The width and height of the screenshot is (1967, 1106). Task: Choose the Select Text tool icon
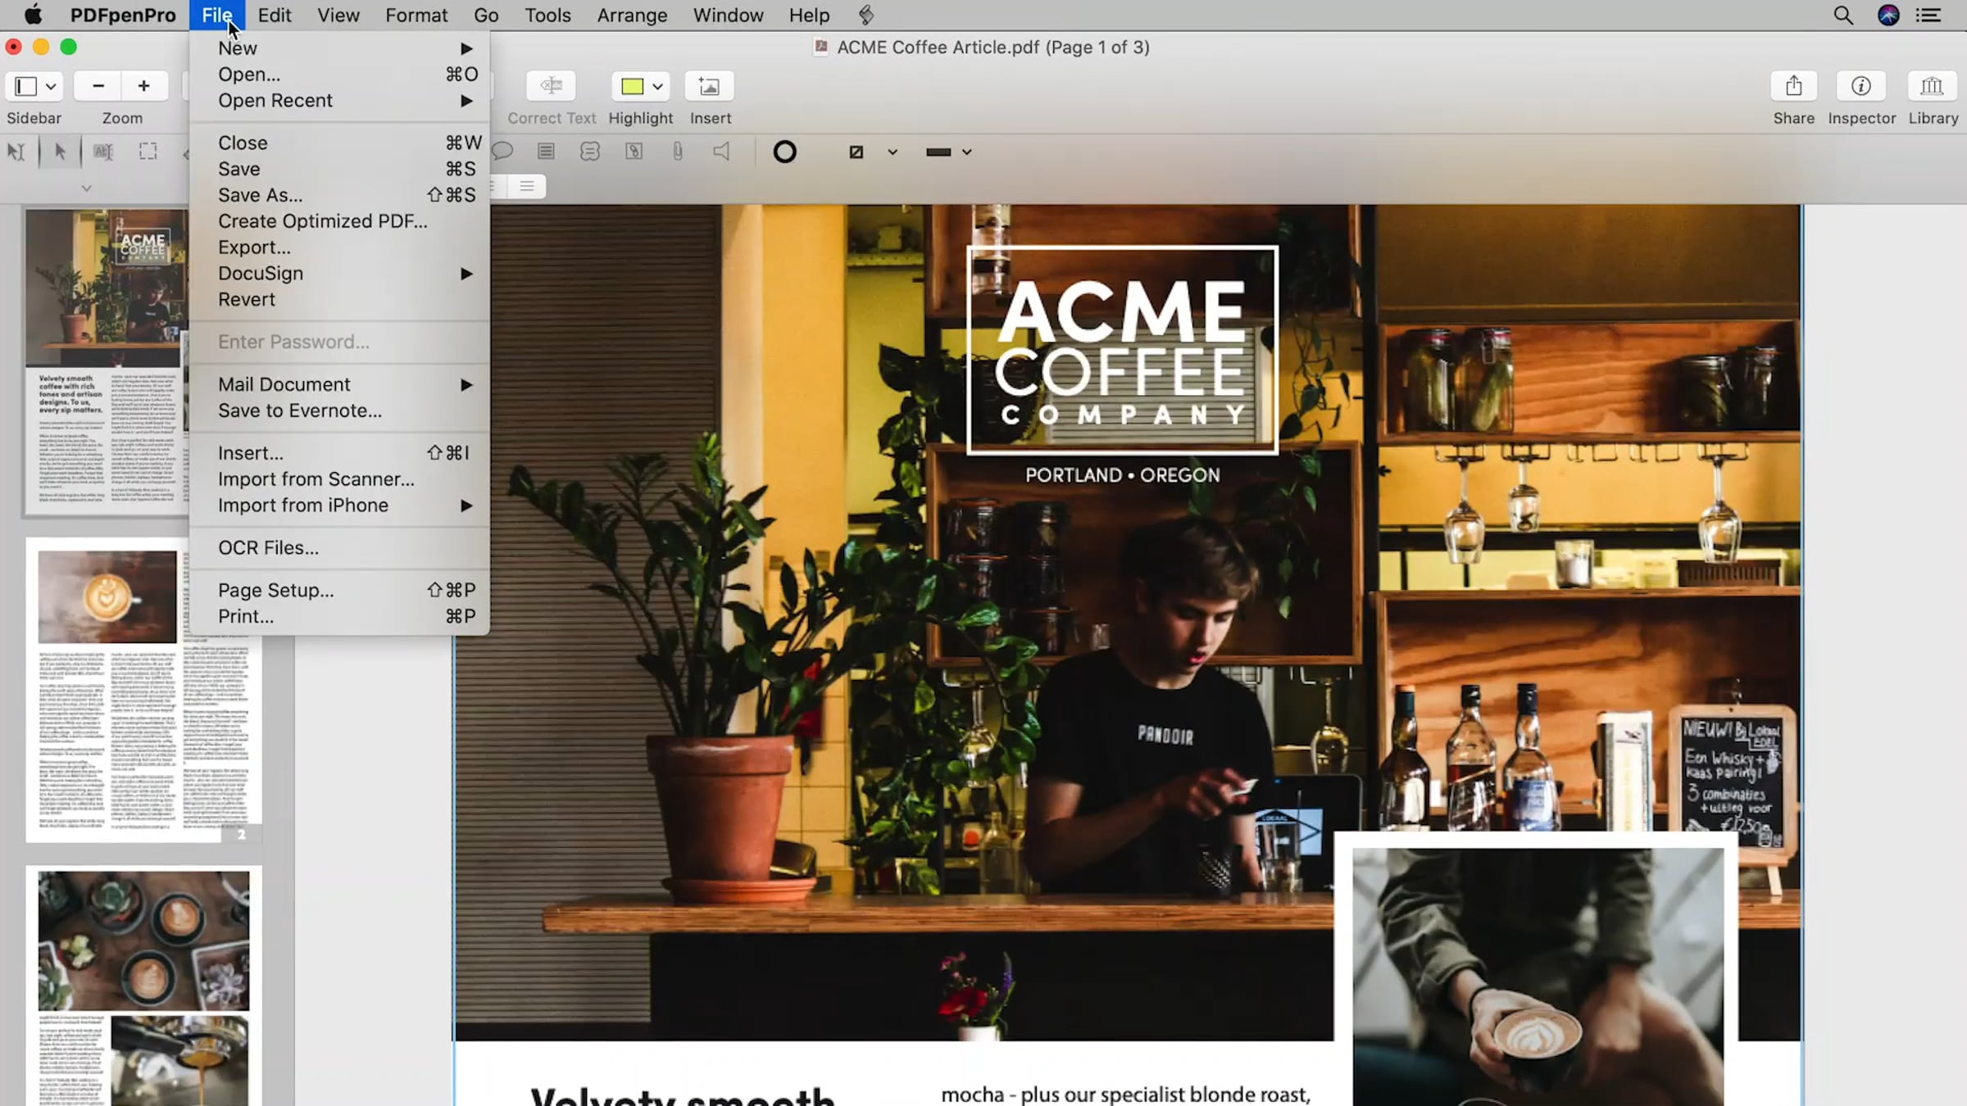(103, 152)
